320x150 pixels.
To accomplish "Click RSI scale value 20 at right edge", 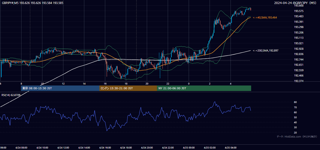I will tap(295, 132).
